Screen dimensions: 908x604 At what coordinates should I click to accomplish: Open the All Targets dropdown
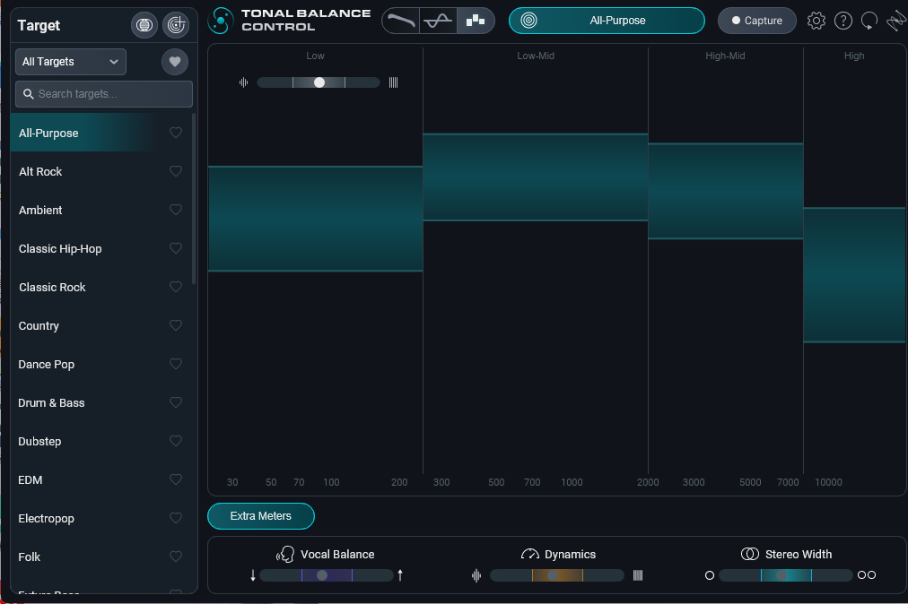(71, 61)
